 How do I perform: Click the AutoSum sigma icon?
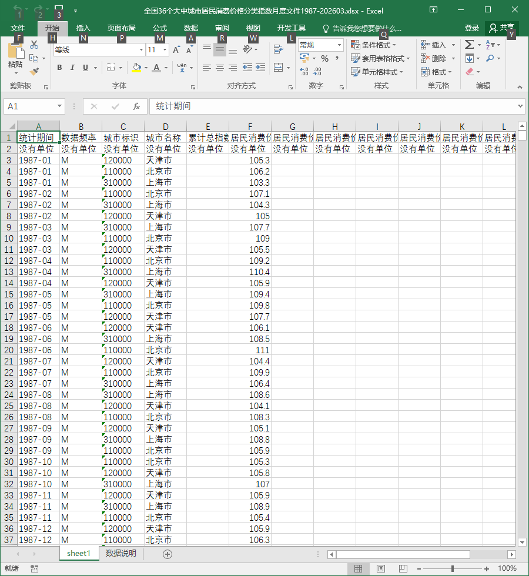[x=469, y=45]
